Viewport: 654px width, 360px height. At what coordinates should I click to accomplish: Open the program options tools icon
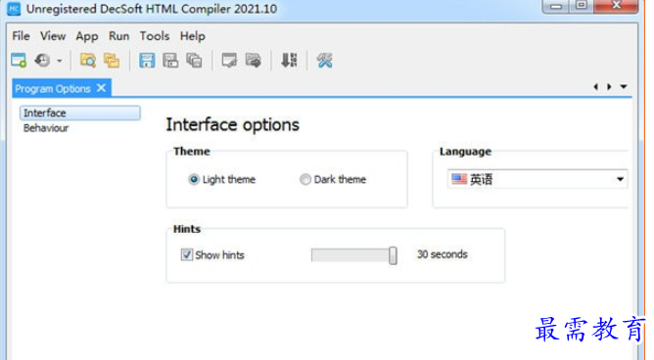click(324, 61)
